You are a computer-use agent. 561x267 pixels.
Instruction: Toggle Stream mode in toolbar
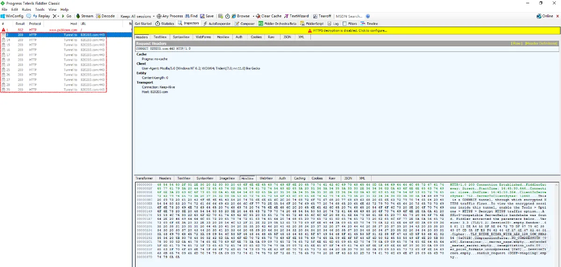84,16
